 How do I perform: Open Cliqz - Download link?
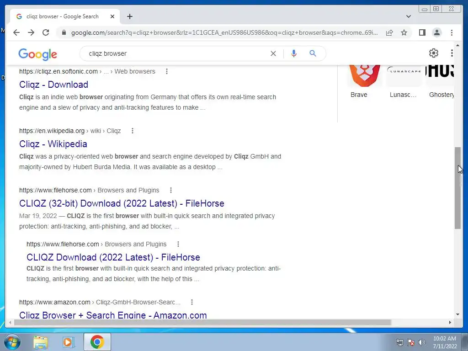[x=54, y=85]
